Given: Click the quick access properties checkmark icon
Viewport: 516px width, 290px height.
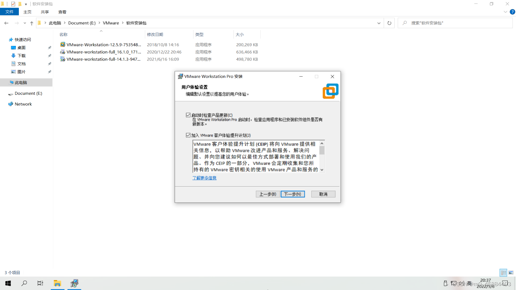Looking at the screenshot, I should [x=13, y=4].
